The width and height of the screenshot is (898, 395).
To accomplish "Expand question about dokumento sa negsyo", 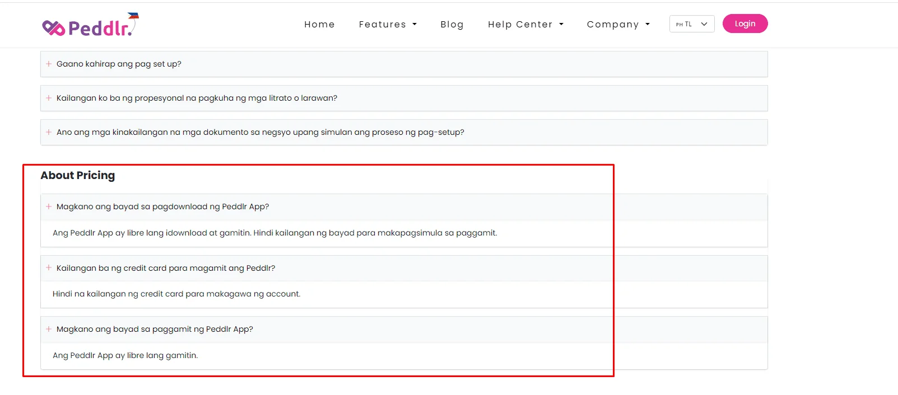I will (x=404, y=133).
